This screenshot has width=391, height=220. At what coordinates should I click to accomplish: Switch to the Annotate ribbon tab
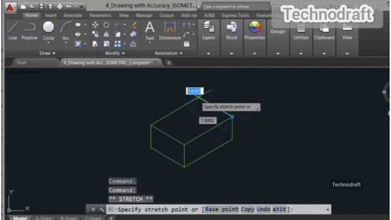73,15
